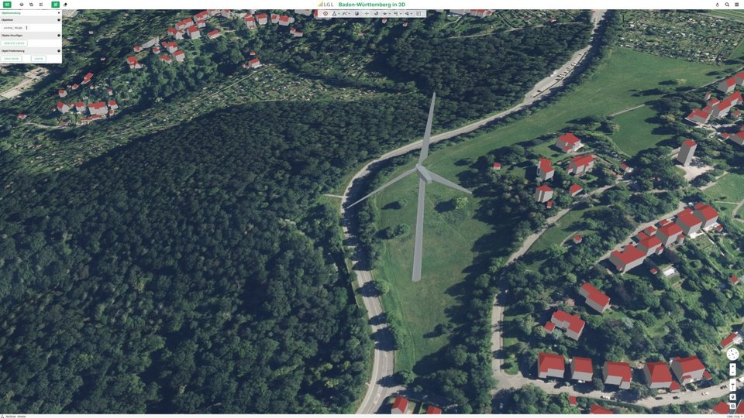Image resolution: width=744 pixels, height=418 pixels.
Task: Open dropdown next to downward-arrow shaped tool
Action: pos(390,14)
